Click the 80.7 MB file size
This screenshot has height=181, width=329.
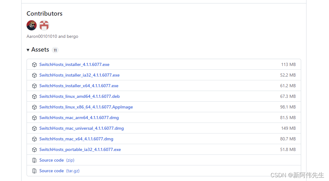(288, 139)
